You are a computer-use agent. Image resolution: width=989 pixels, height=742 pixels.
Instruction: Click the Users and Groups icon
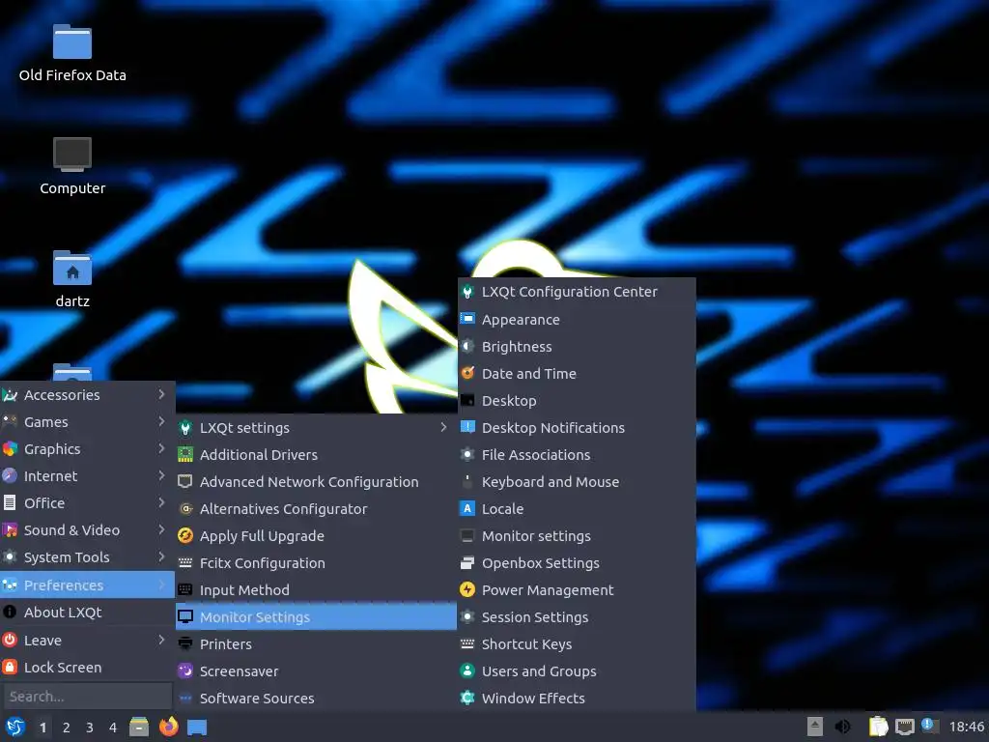[467, 671]
